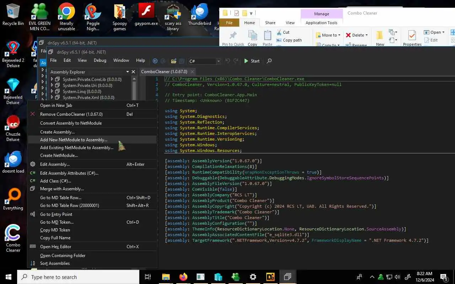The height and width of the screenshot is (284, 455).
Task: Expand the System.Private.CoreLib tree node
Action: (x=52, y=80)
